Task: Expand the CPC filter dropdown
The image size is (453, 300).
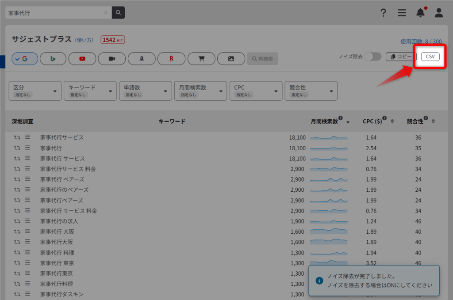Action: tap(256, 91)
